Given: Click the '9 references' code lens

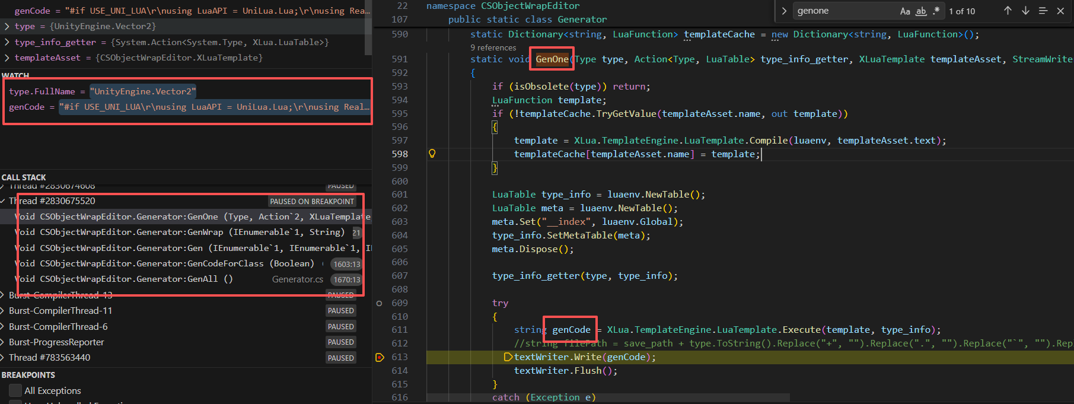Looking at the screenshot, I should tap(493, 47).
